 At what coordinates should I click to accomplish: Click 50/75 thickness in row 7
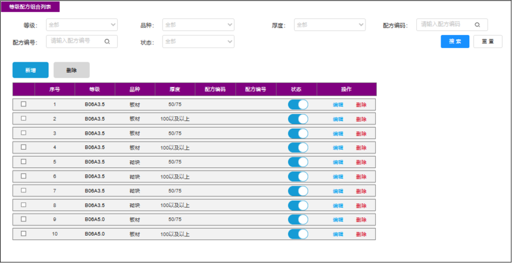[174, 191]
